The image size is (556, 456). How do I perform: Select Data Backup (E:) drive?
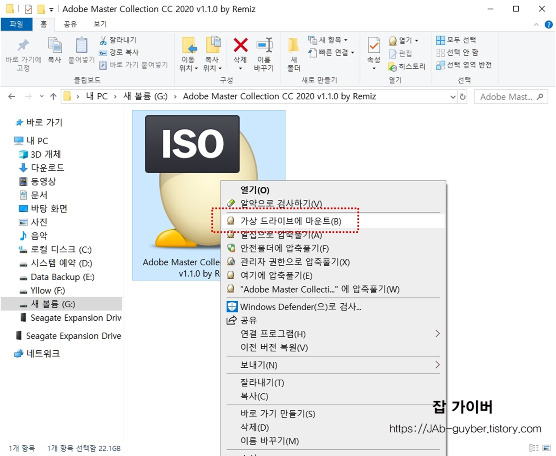coord(57,277)
